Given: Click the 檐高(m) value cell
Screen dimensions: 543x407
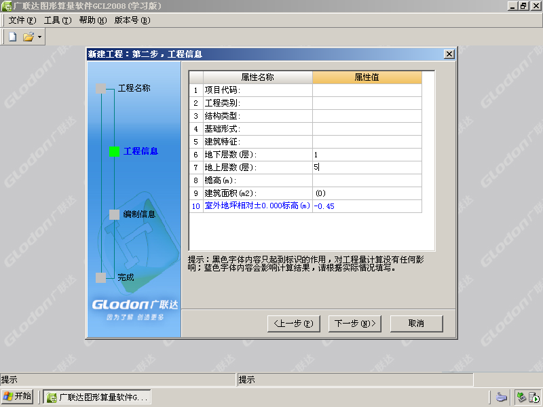Looking at the screenshot, I should [367, 180].
